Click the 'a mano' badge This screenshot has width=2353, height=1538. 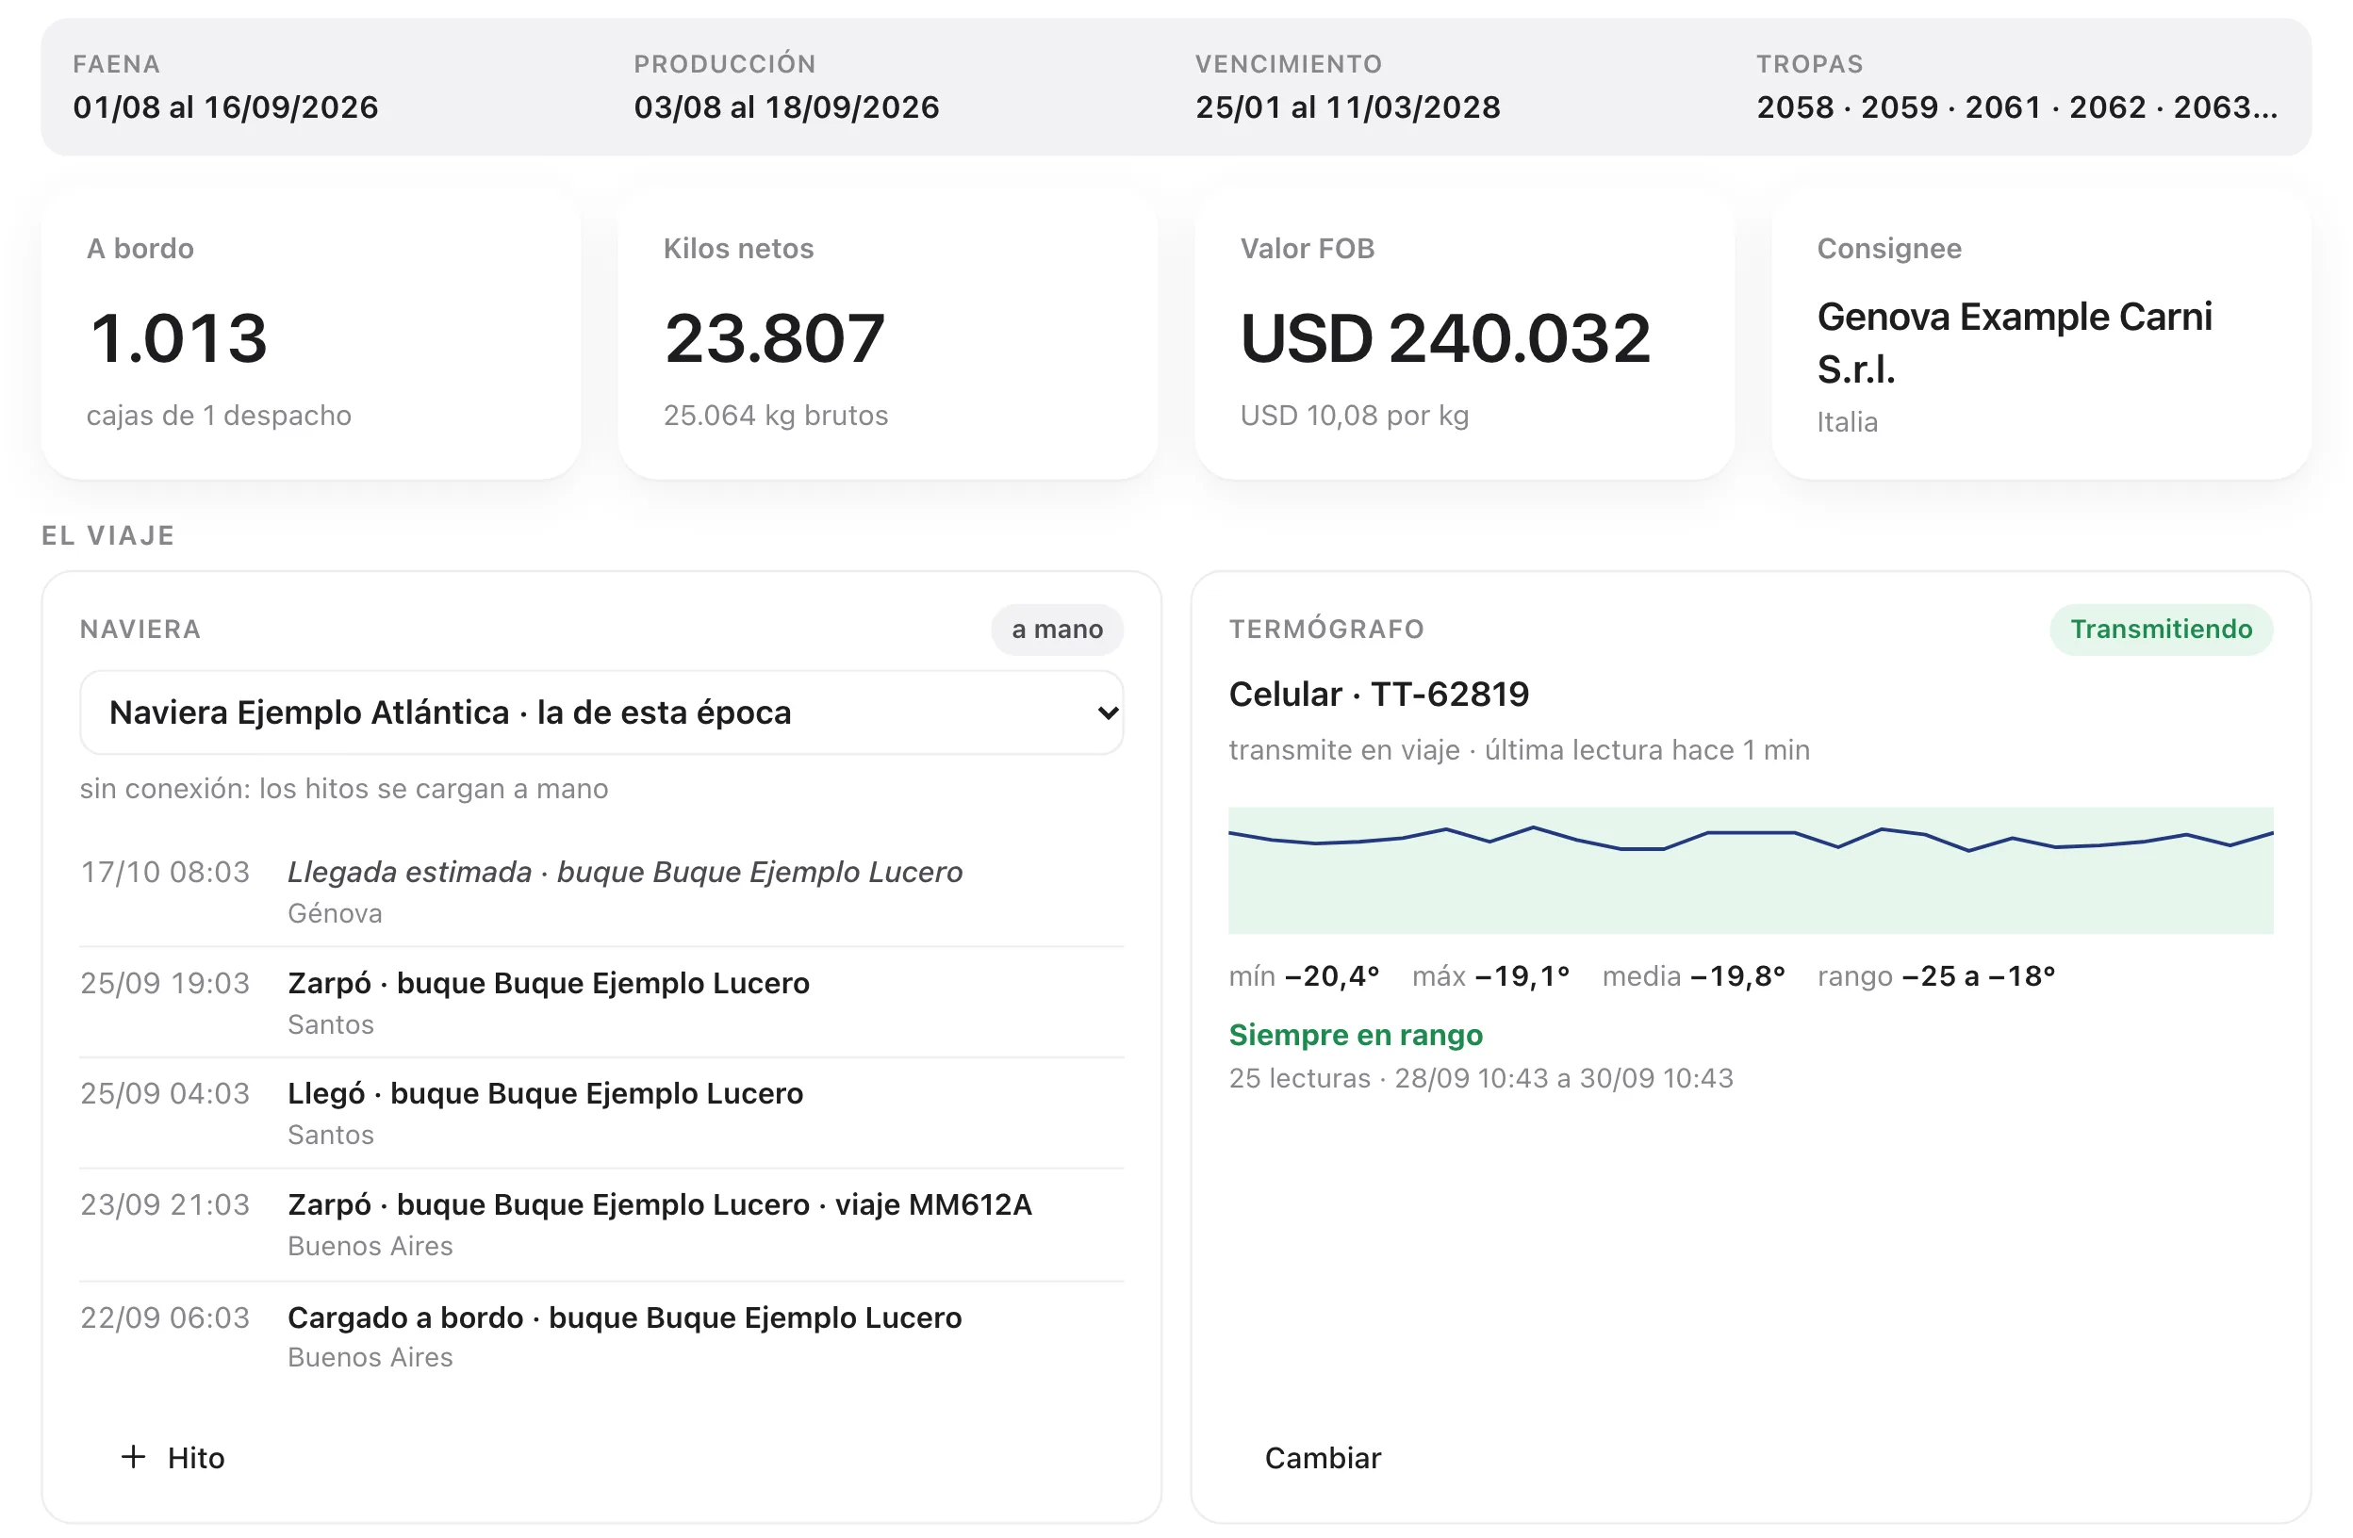1057,630
